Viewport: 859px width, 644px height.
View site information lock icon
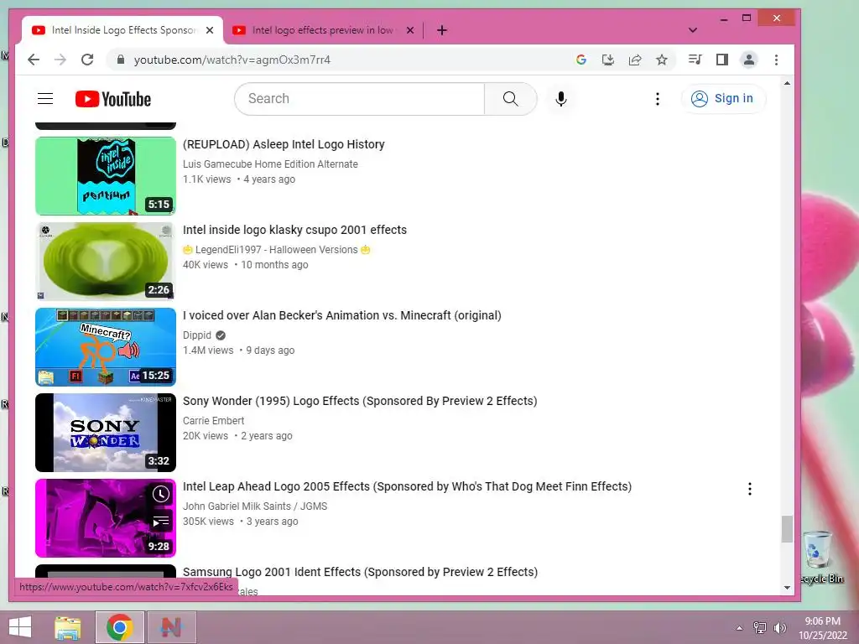tap(121, 60)
